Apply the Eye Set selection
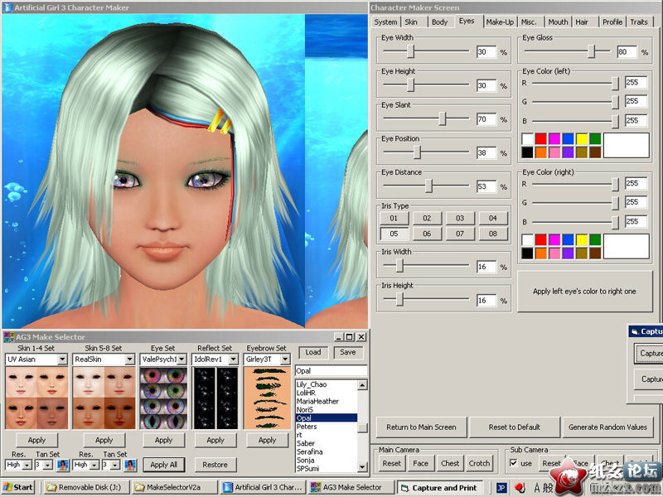663x497 pixels. click(x=163, y=441)
